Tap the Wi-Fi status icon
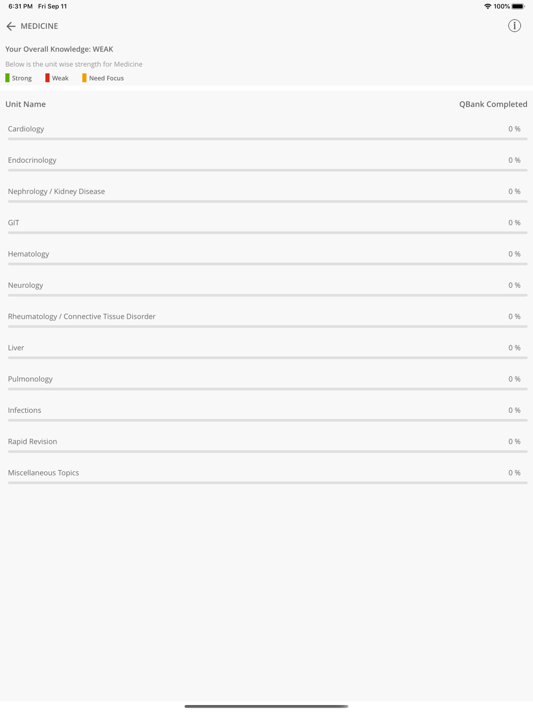533x712 pixels. 487,6
